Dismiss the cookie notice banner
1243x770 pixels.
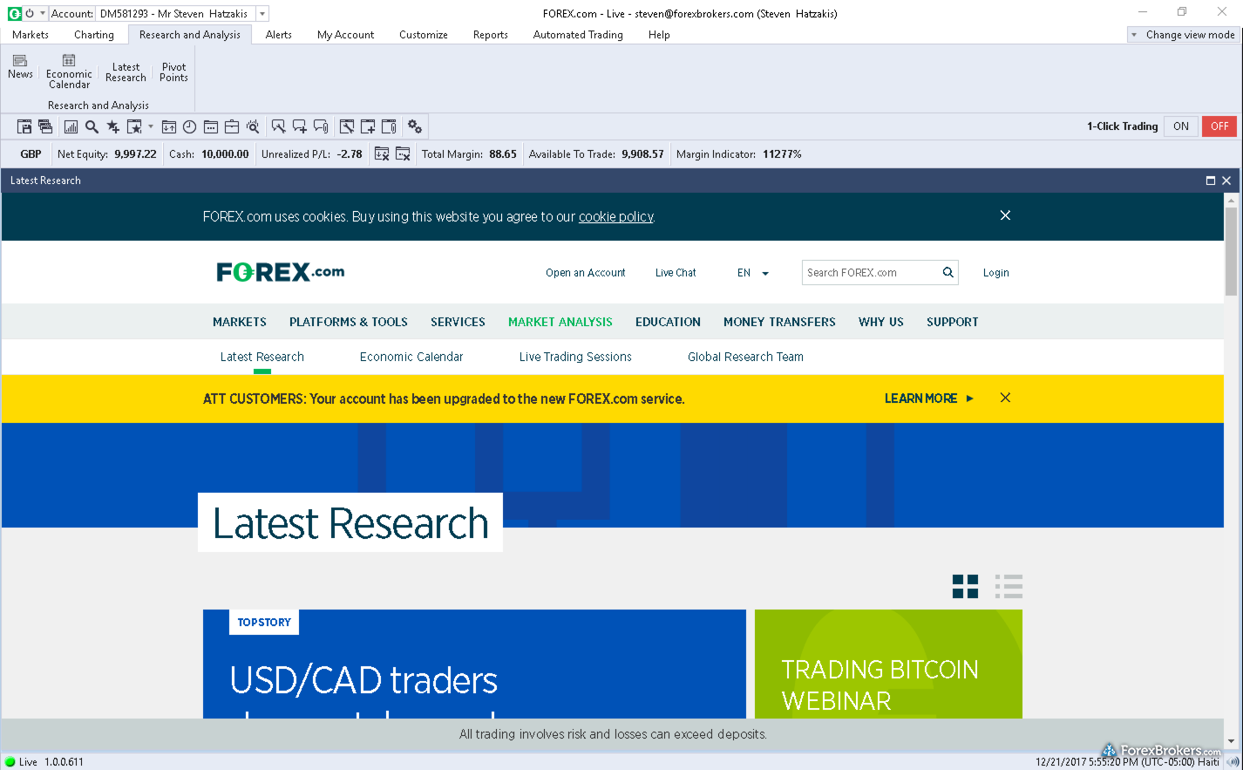coord(1005,215)
